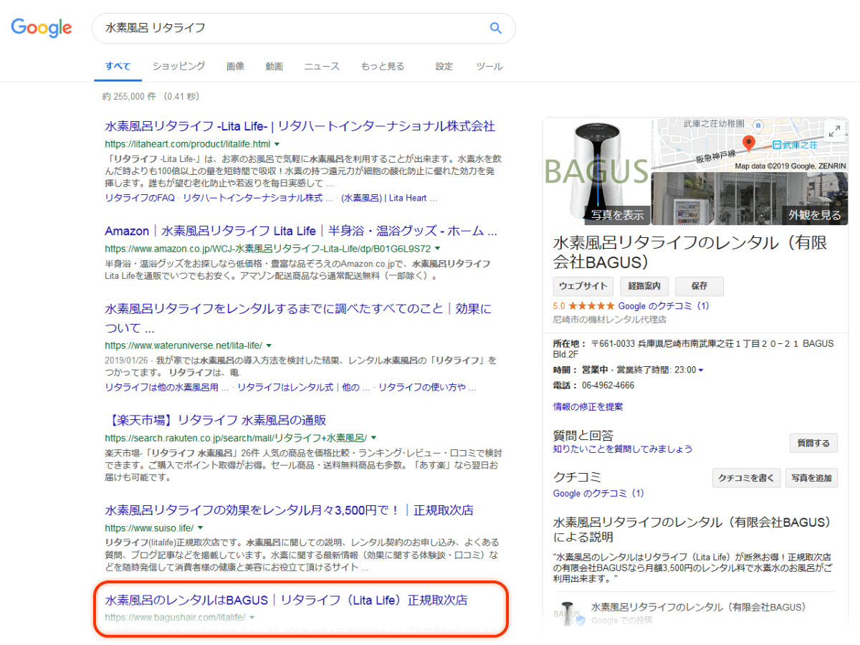Click the 経路案内 directions button
This screenshot has height=645, width=860.
click(x=644, y=286)
